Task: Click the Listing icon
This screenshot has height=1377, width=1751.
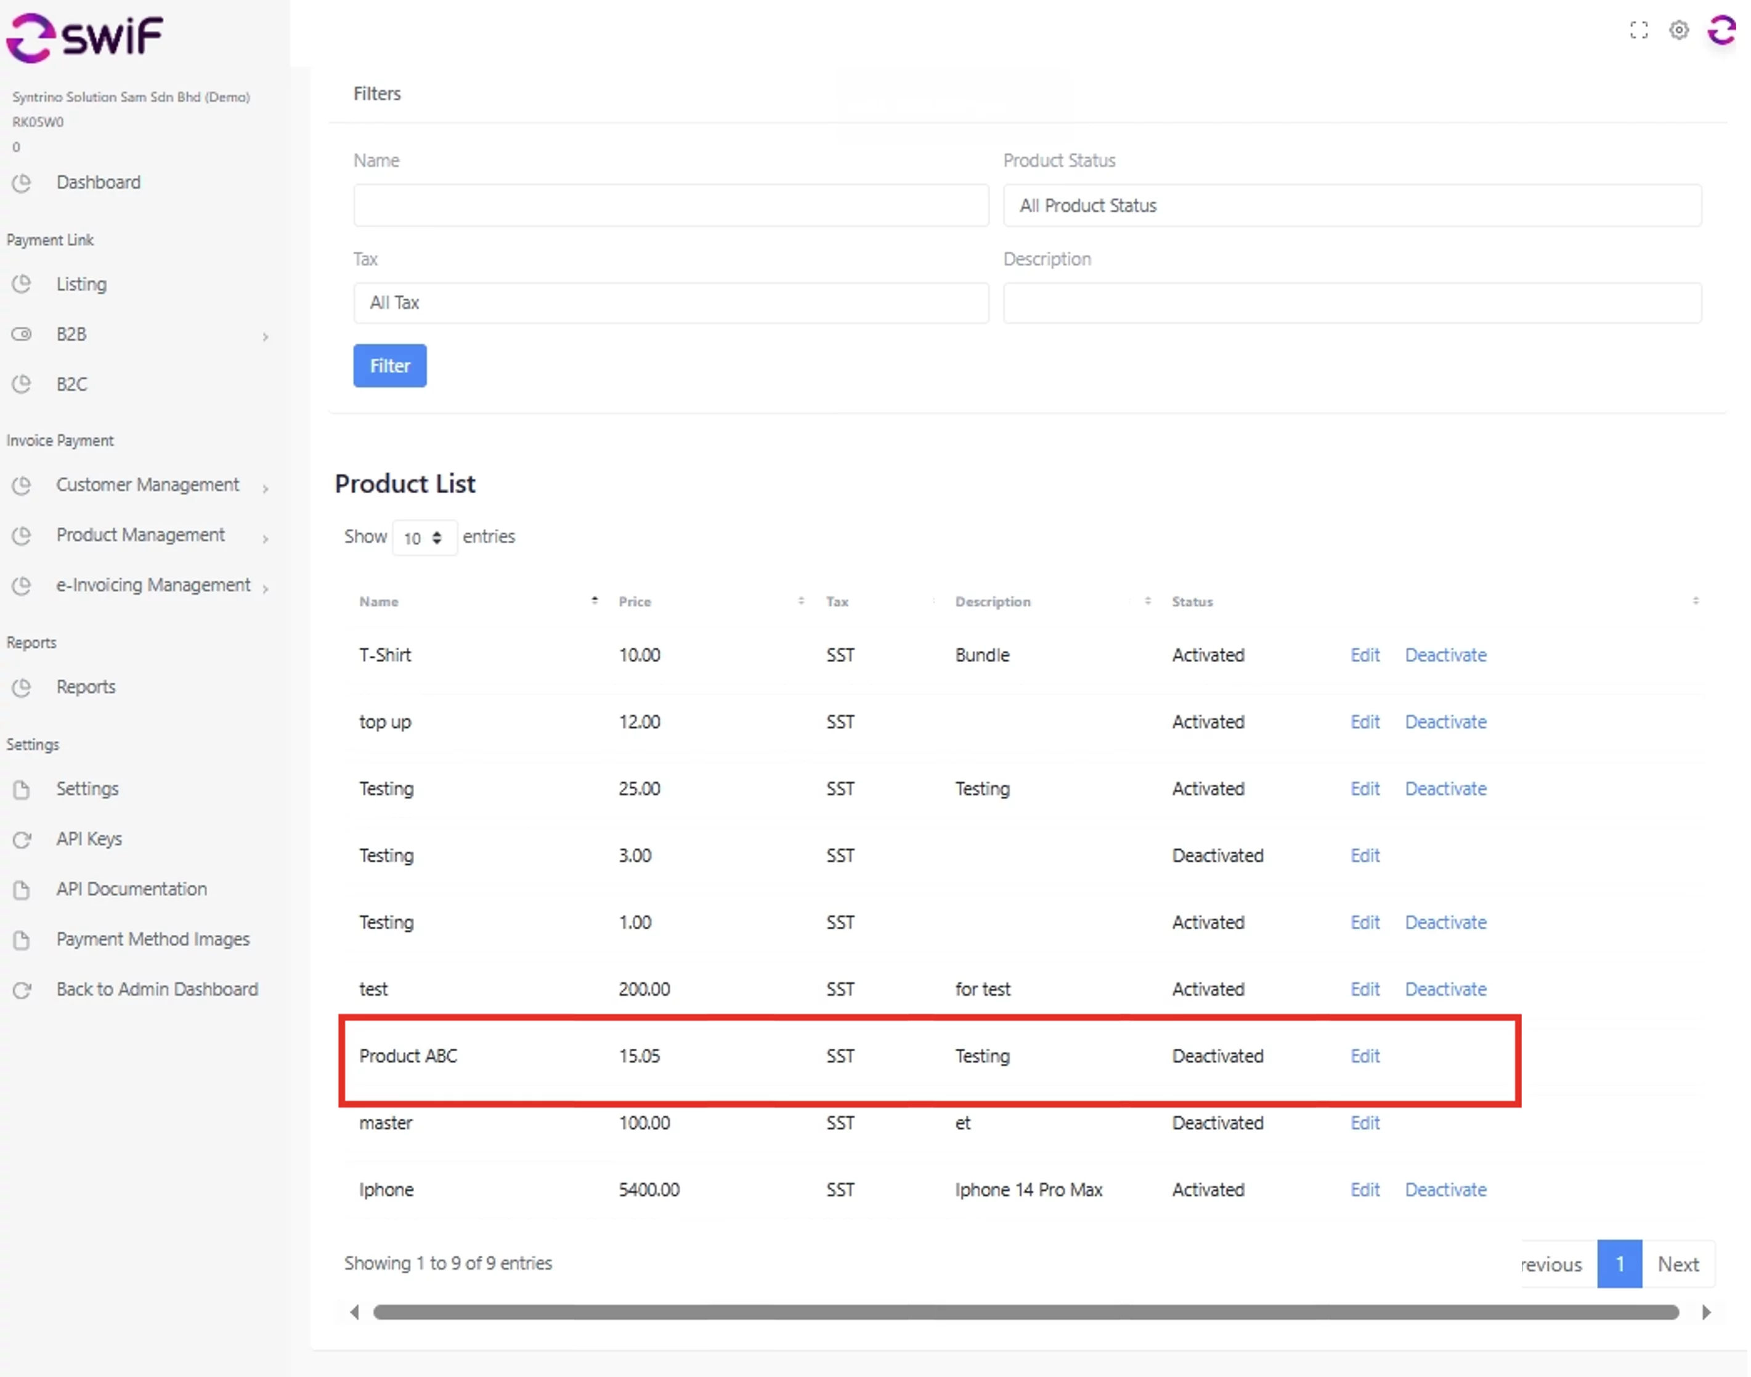Action: point(22,284)
